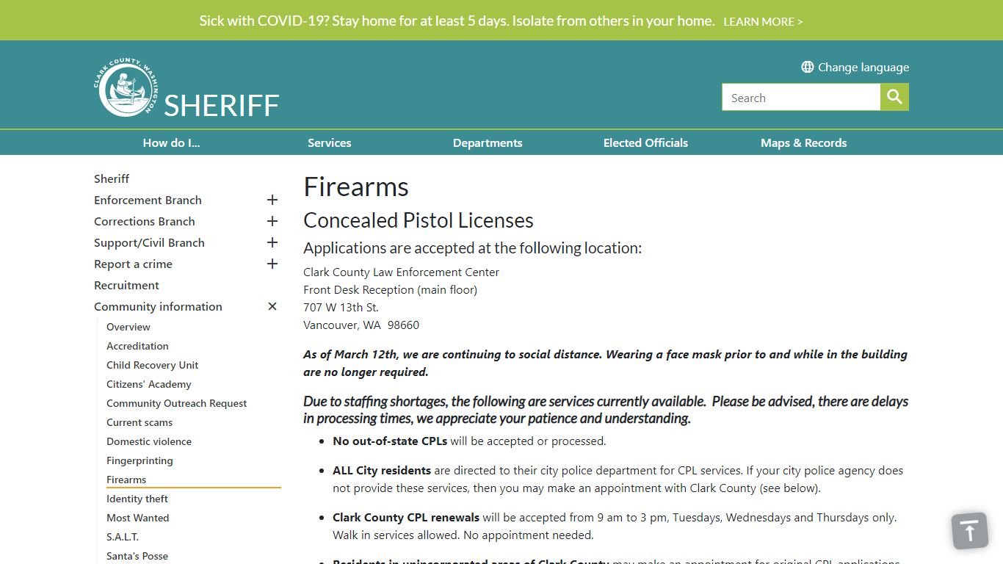Expand the Corrections Branch section
Viewport: 1003px width, 564px height.
pos(272,221)
